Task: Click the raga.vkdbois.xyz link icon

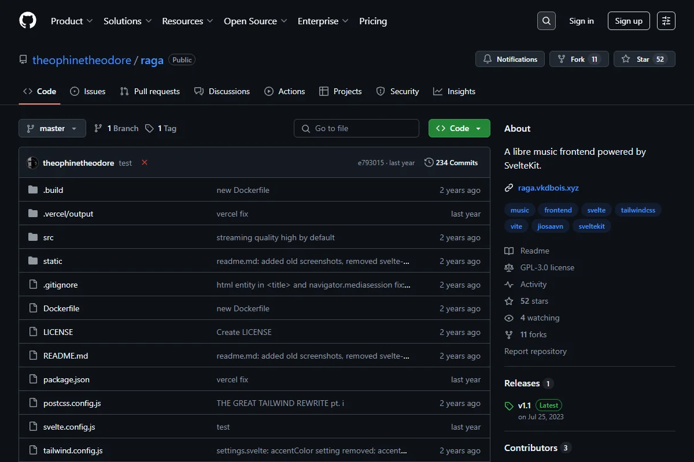Action: 509,188
